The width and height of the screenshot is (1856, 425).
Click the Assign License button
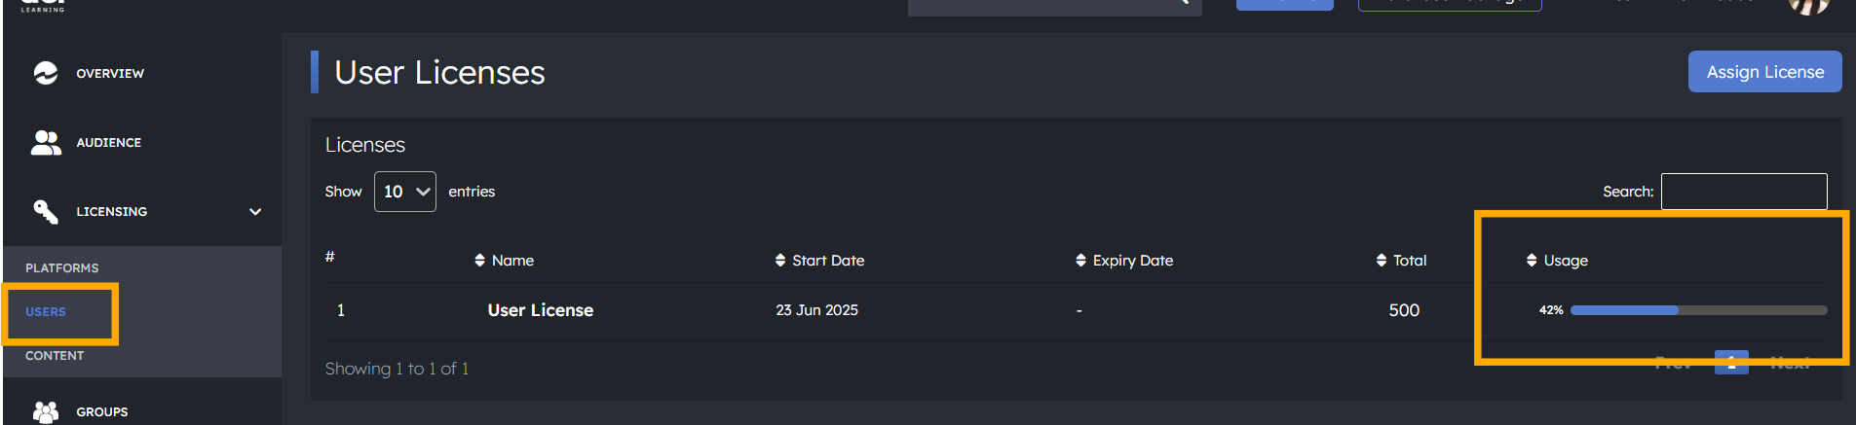click(1764, 72)
